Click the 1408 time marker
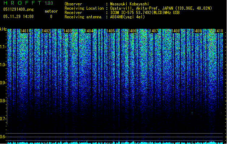 [175, 31]
